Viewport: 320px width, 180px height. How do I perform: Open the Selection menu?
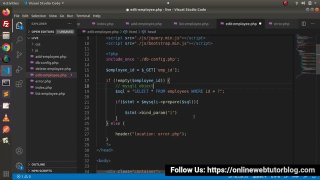38,15
